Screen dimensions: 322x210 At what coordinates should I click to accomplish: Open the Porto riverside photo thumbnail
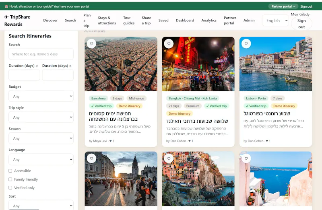276,64
